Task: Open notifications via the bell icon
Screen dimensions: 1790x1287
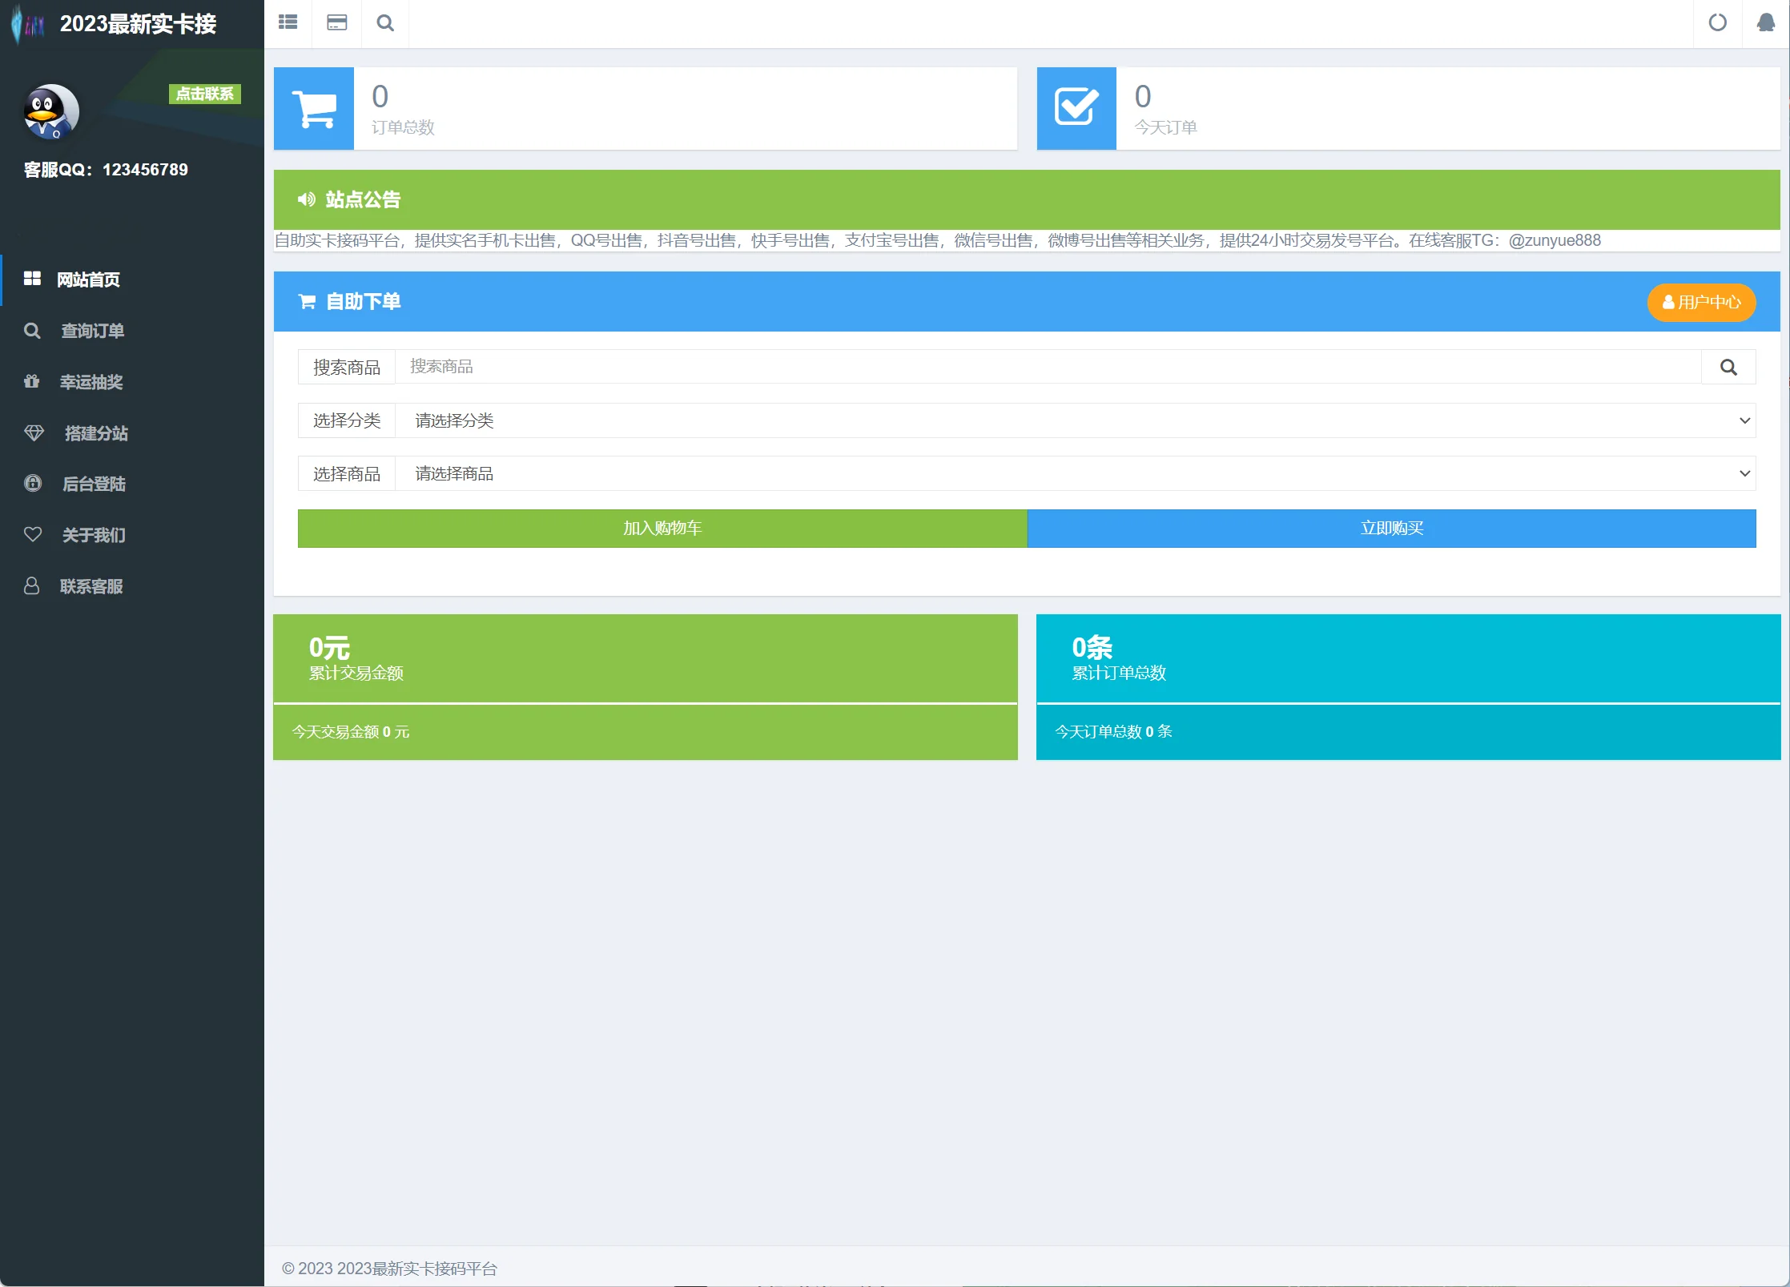Action: 1765,22
